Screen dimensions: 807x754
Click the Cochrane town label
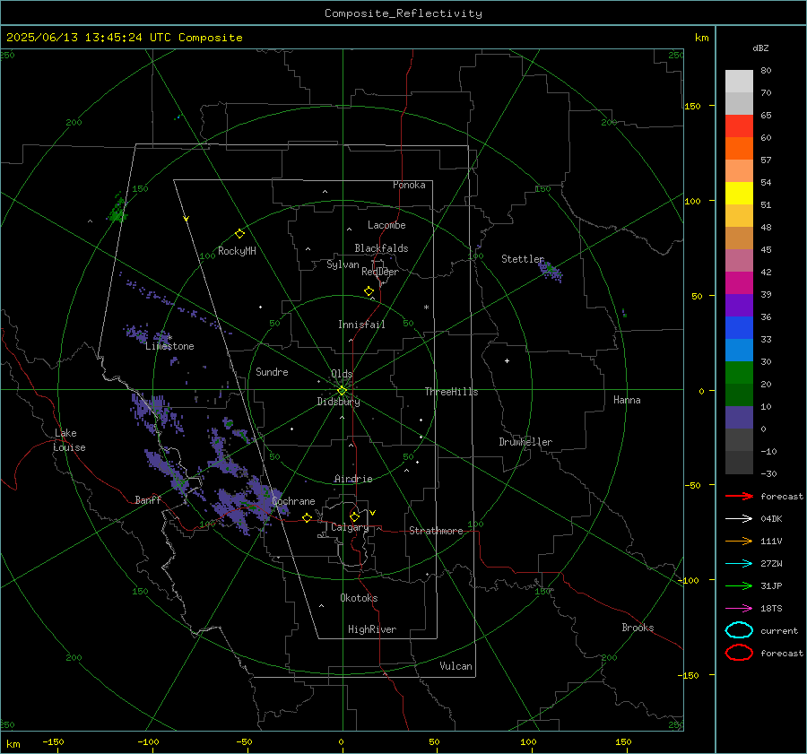coord(293,501)
